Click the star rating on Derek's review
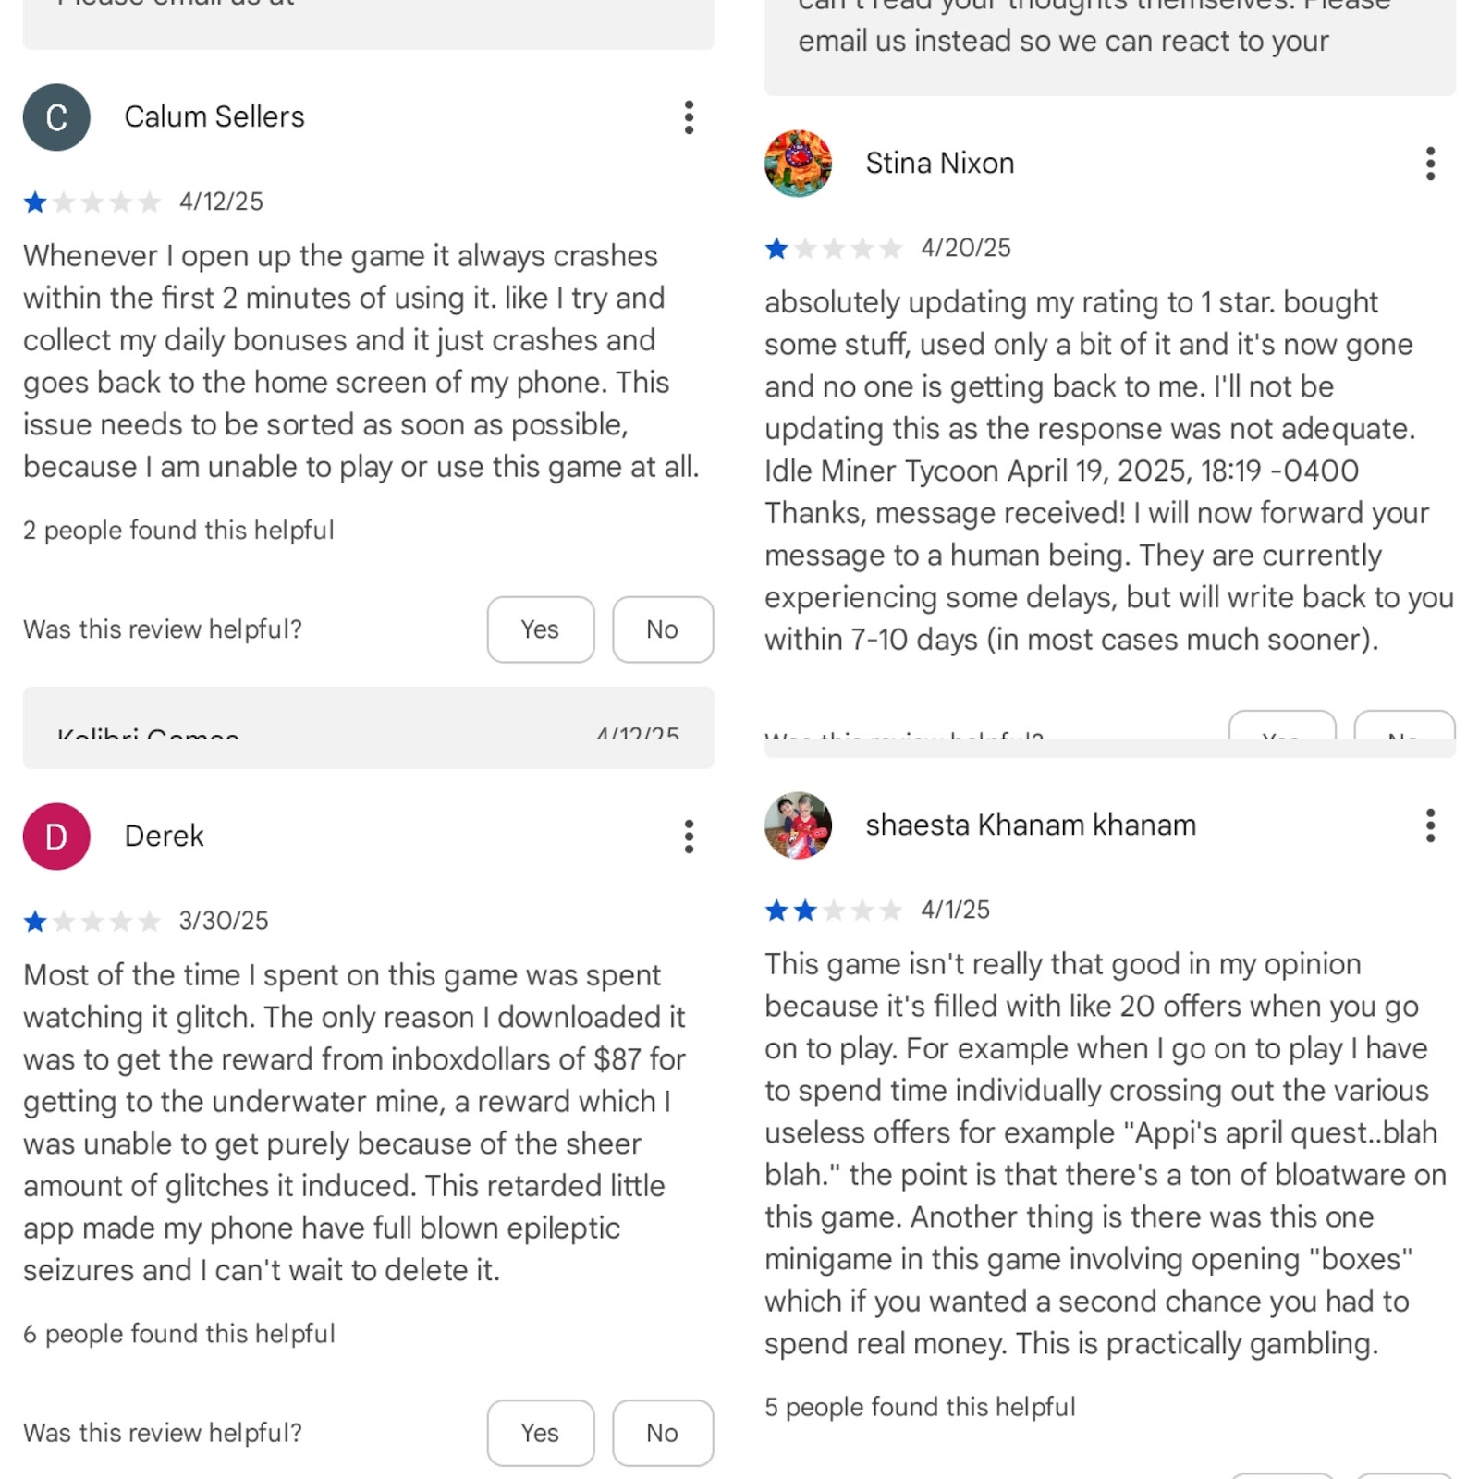Image resolution: width=1479 pixels, height=1479 pixels. pos(92,921)
